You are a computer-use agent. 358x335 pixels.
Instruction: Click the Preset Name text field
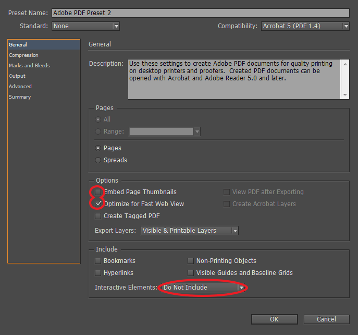pos(201,13)
